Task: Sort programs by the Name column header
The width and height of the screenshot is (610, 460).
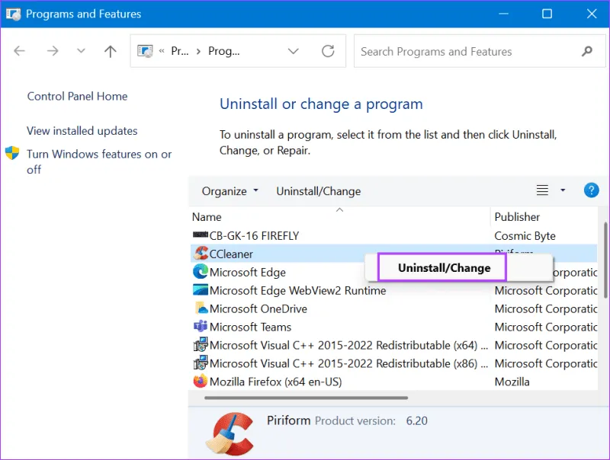Action: (x=206, y=217)
